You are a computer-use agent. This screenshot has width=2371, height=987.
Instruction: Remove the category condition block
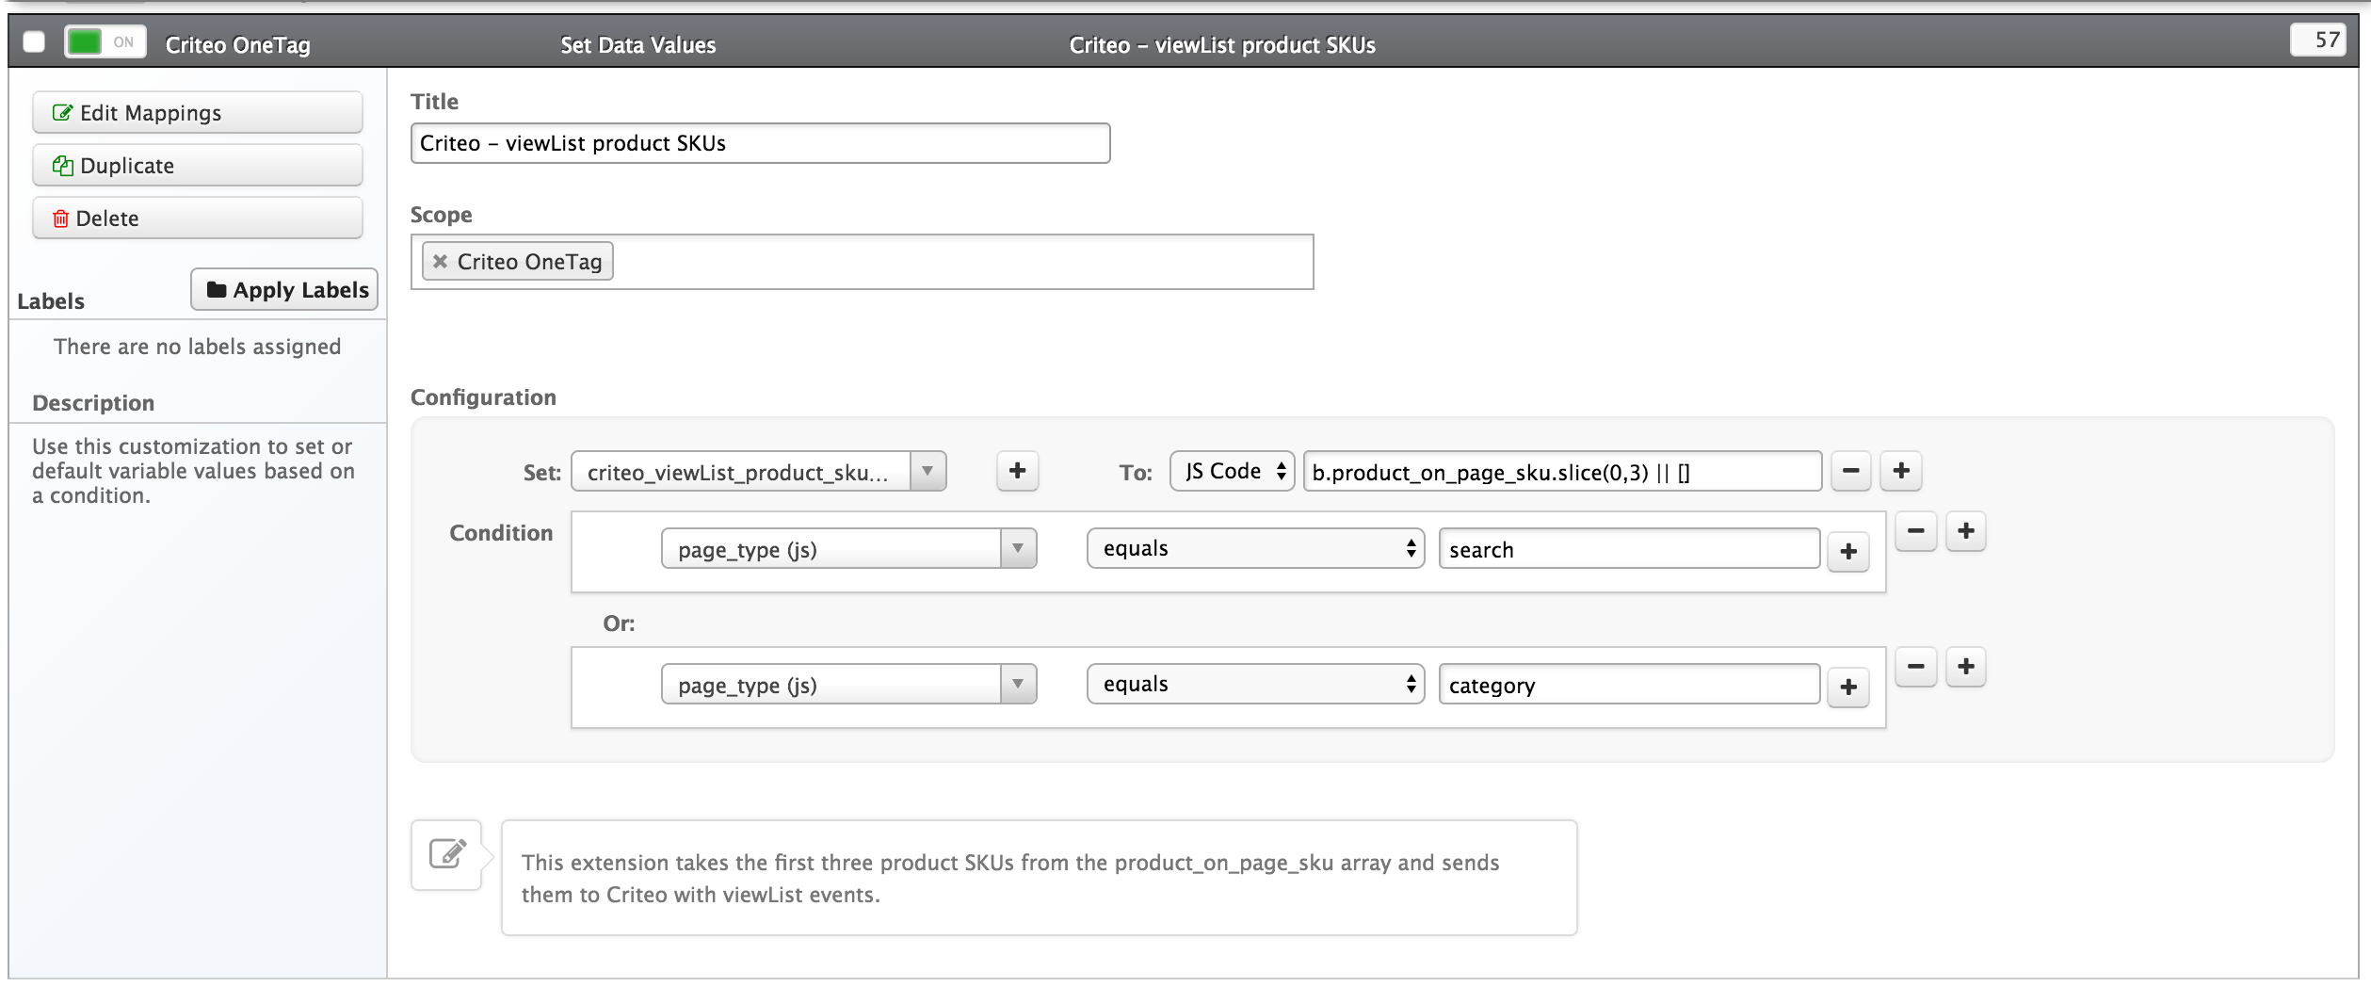(x=1915, y=667)
